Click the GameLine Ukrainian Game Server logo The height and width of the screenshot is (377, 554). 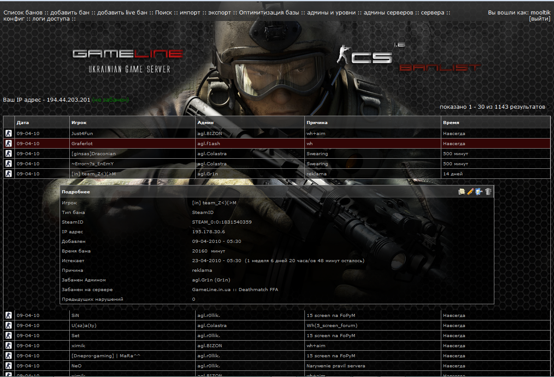128,61
